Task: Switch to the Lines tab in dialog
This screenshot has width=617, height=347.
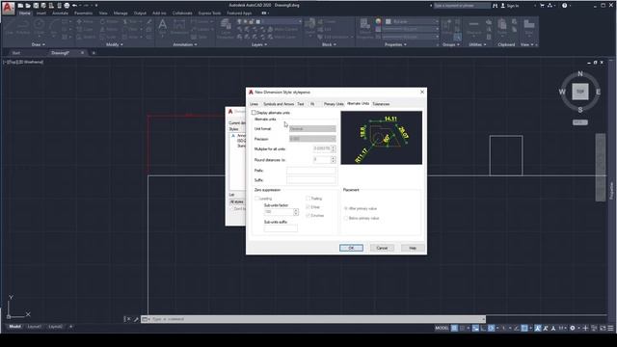Action: tap(255, 104)
